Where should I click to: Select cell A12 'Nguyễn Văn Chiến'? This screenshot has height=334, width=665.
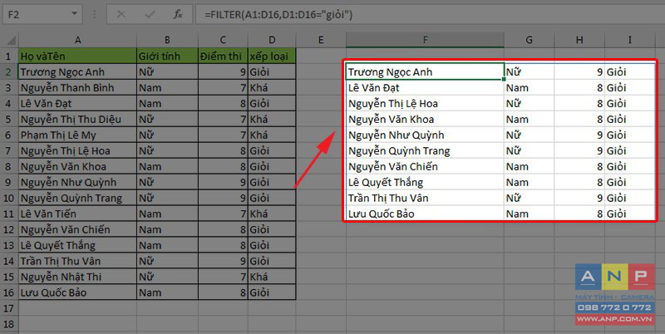(77, 229)
